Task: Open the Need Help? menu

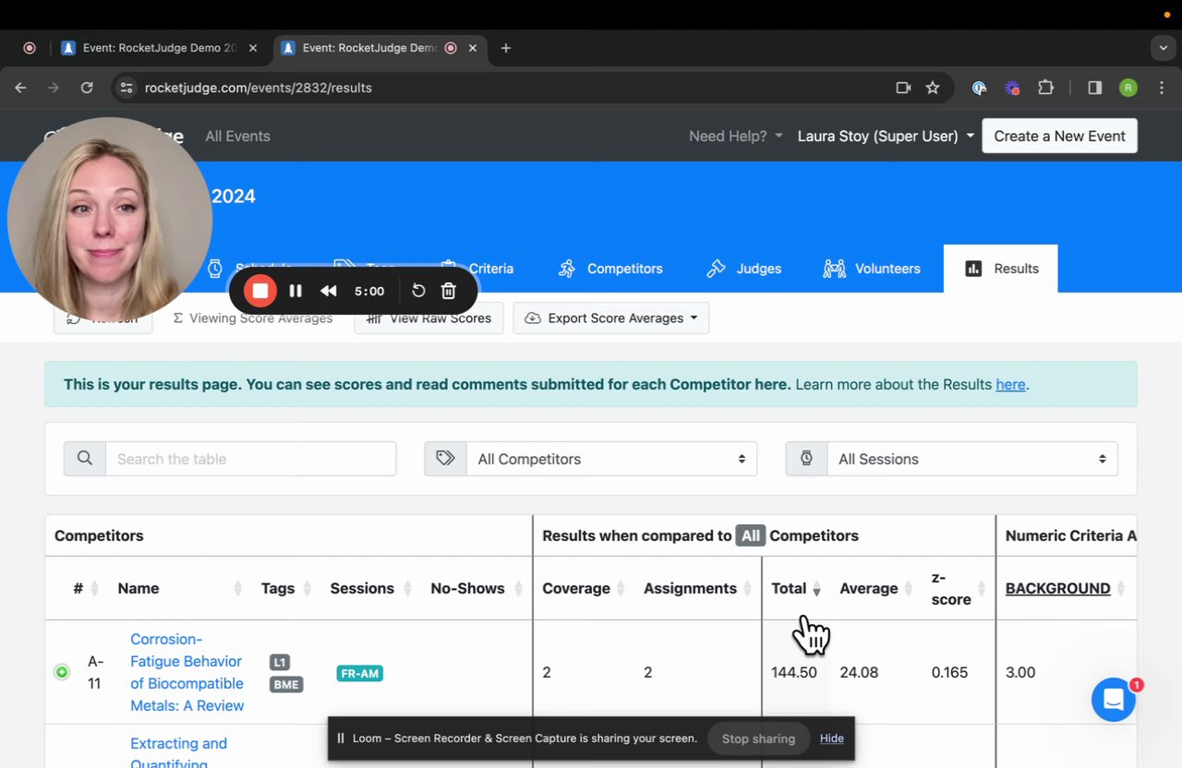Action: click(x=736, y=136)
